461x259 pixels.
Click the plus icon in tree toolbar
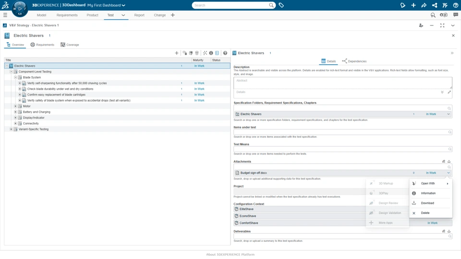pos(176,53)
